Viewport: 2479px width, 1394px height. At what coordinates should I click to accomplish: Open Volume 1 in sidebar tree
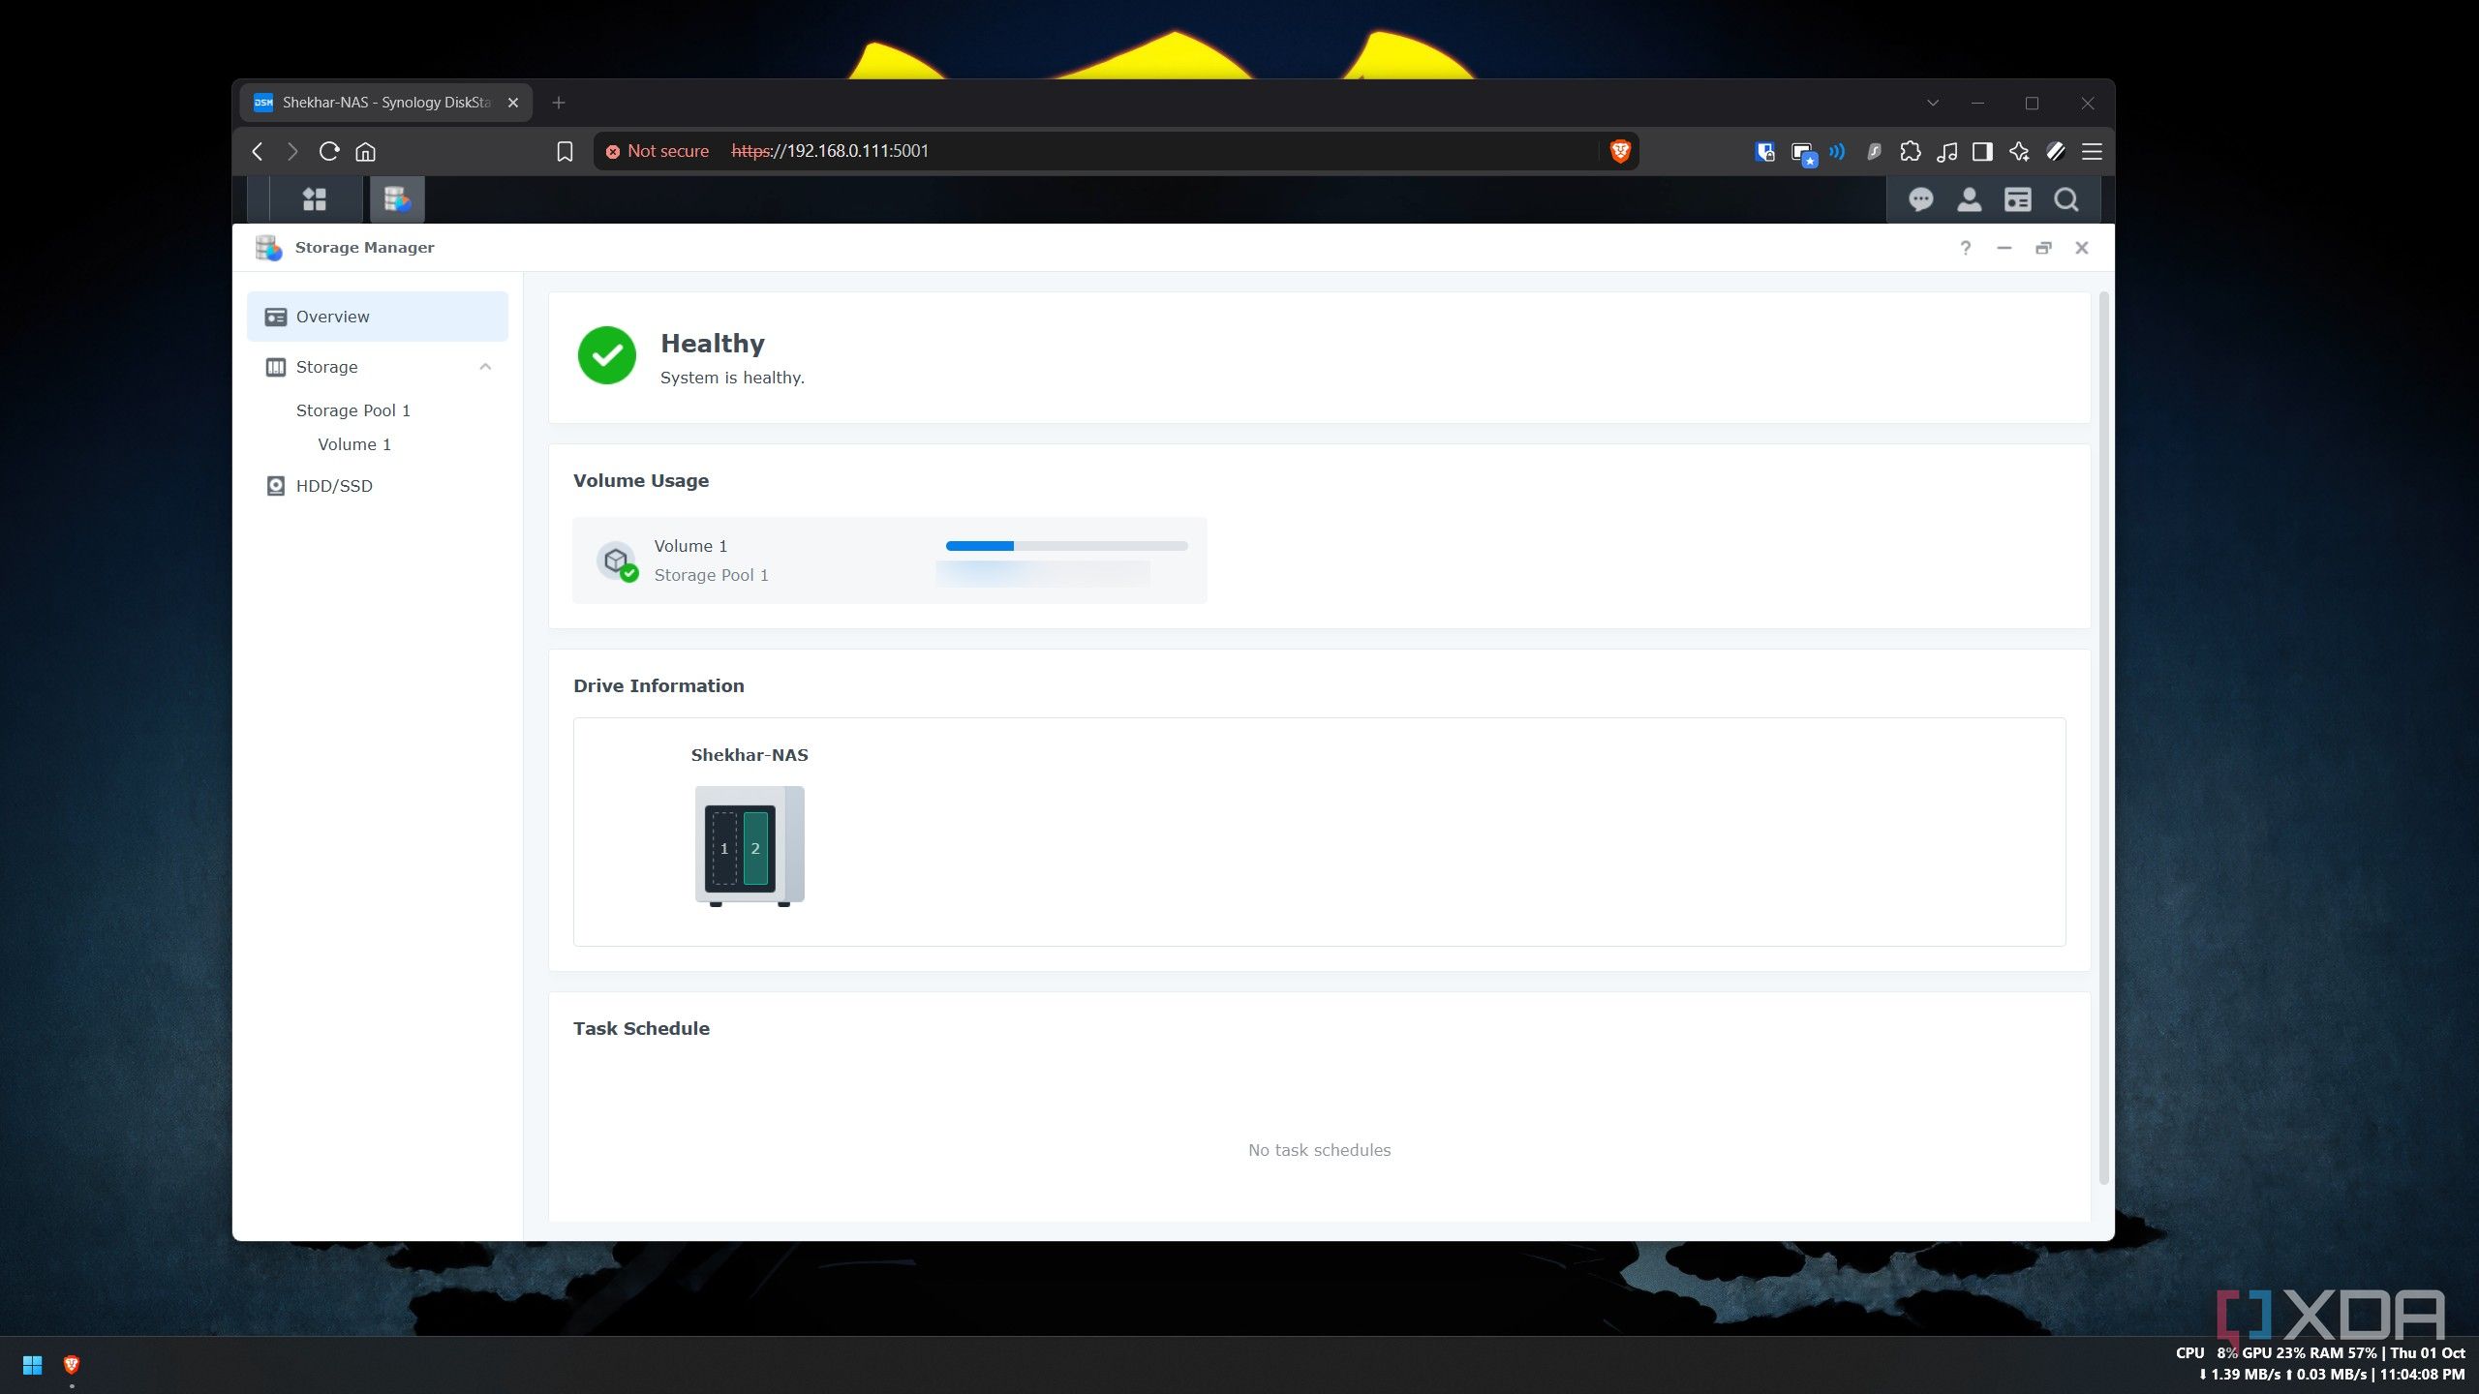pos(354,444)
